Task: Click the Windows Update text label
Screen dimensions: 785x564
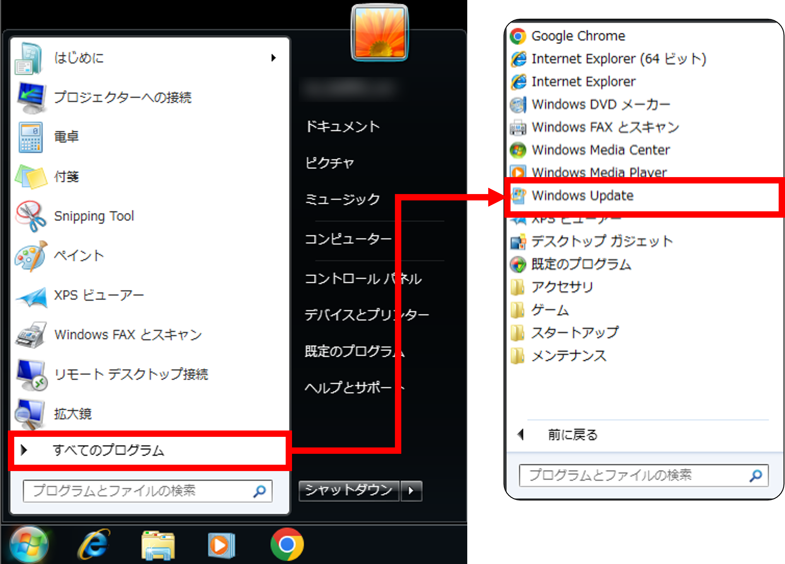Action: [583, 196]
